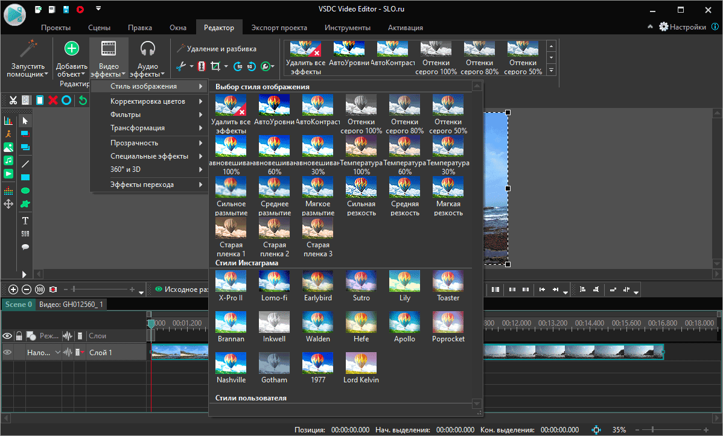Select the scissors cut tool
The image size is (723, 436).
[x=13, y=100]
